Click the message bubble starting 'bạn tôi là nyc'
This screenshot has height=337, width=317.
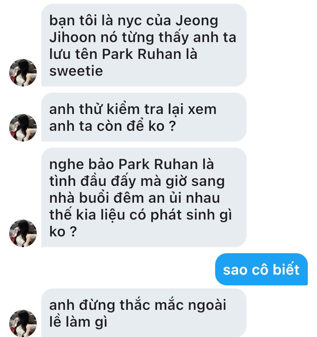coord(144,45)
